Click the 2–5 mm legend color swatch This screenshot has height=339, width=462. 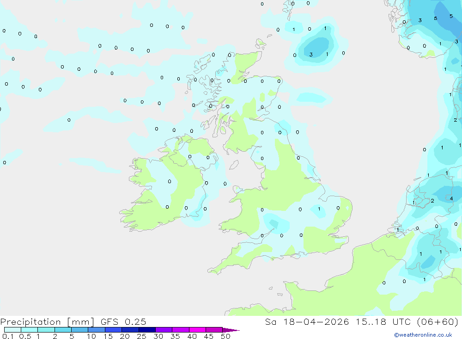[63, 330]
